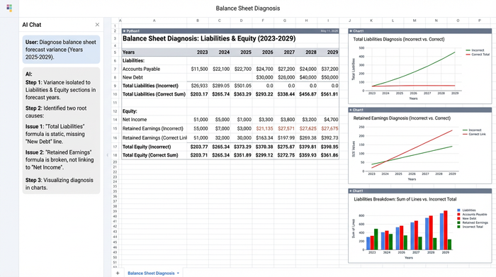Click the app logo icon in top-left corner
496x277 pixels.
9,9
